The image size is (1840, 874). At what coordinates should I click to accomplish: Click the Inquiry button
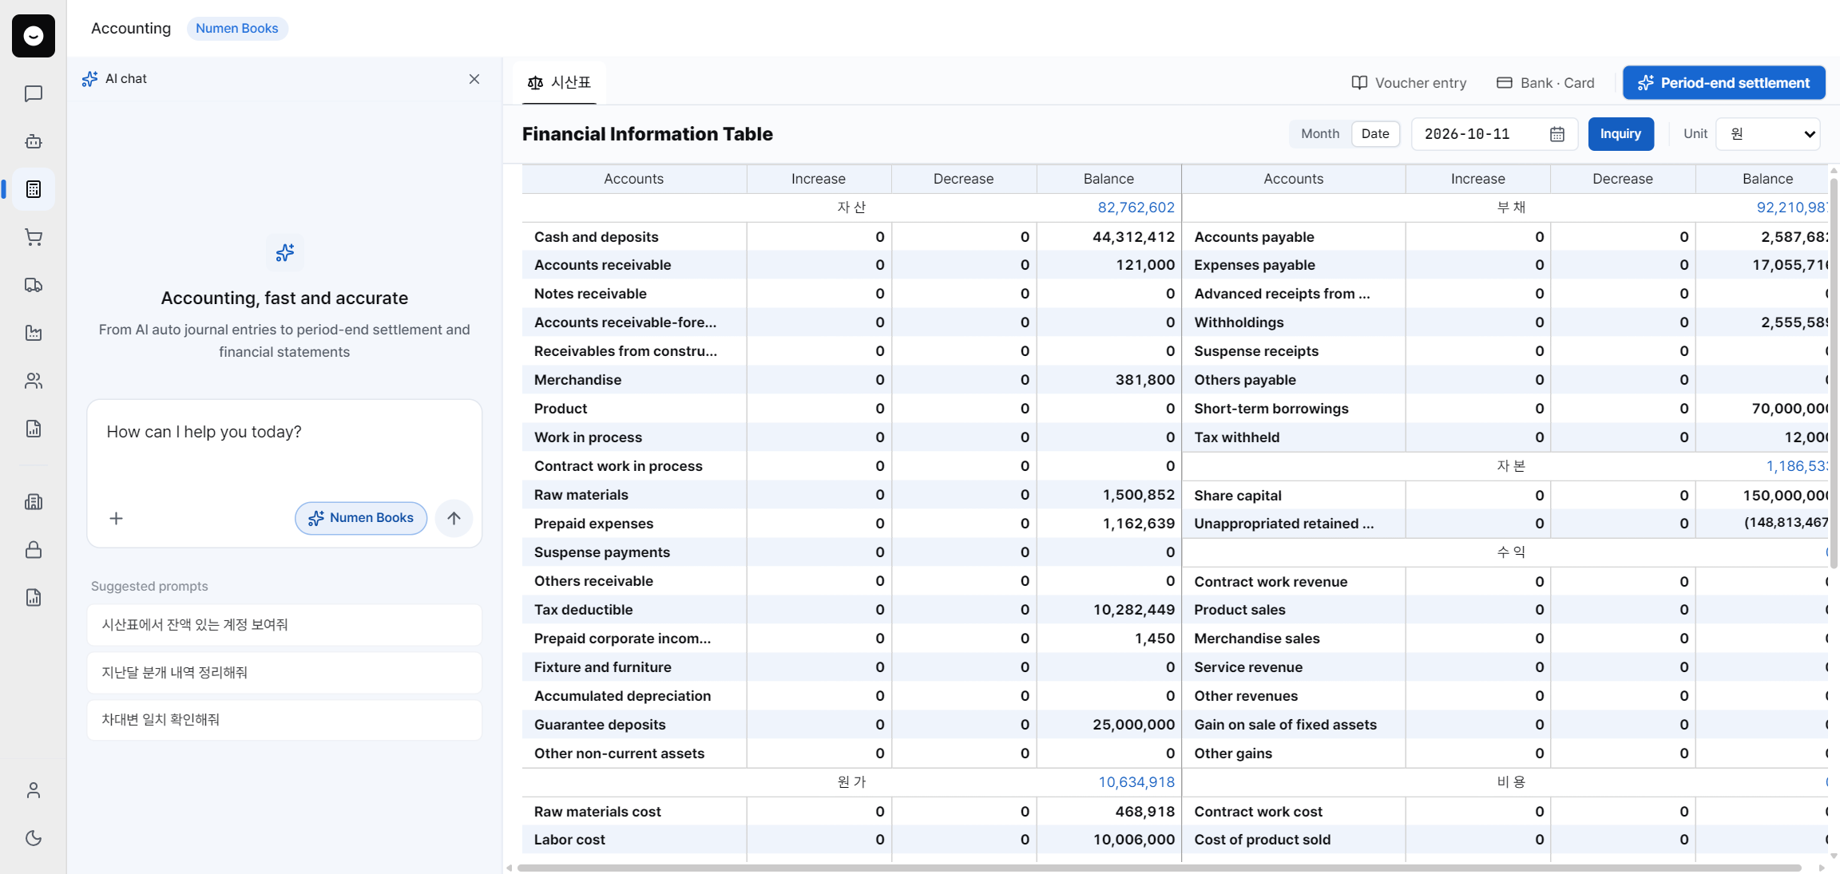point(1620,134)
